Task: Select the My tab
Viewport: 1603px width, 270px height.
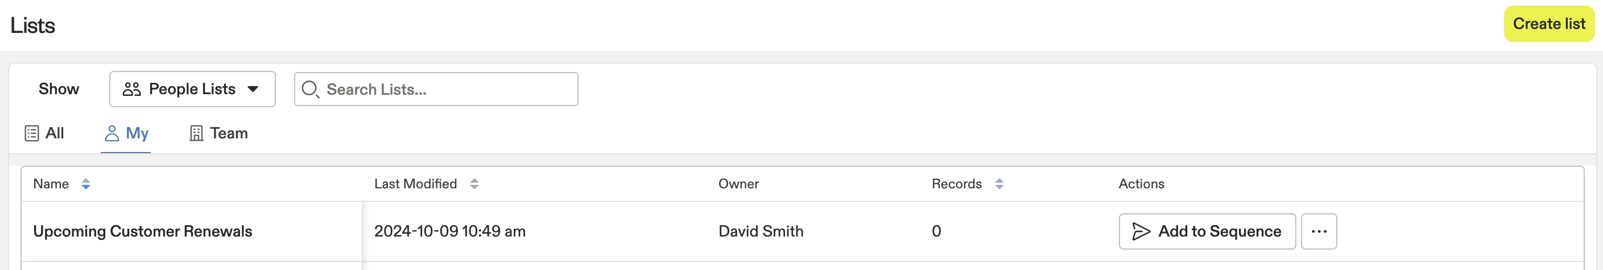Action: (126, 133)
